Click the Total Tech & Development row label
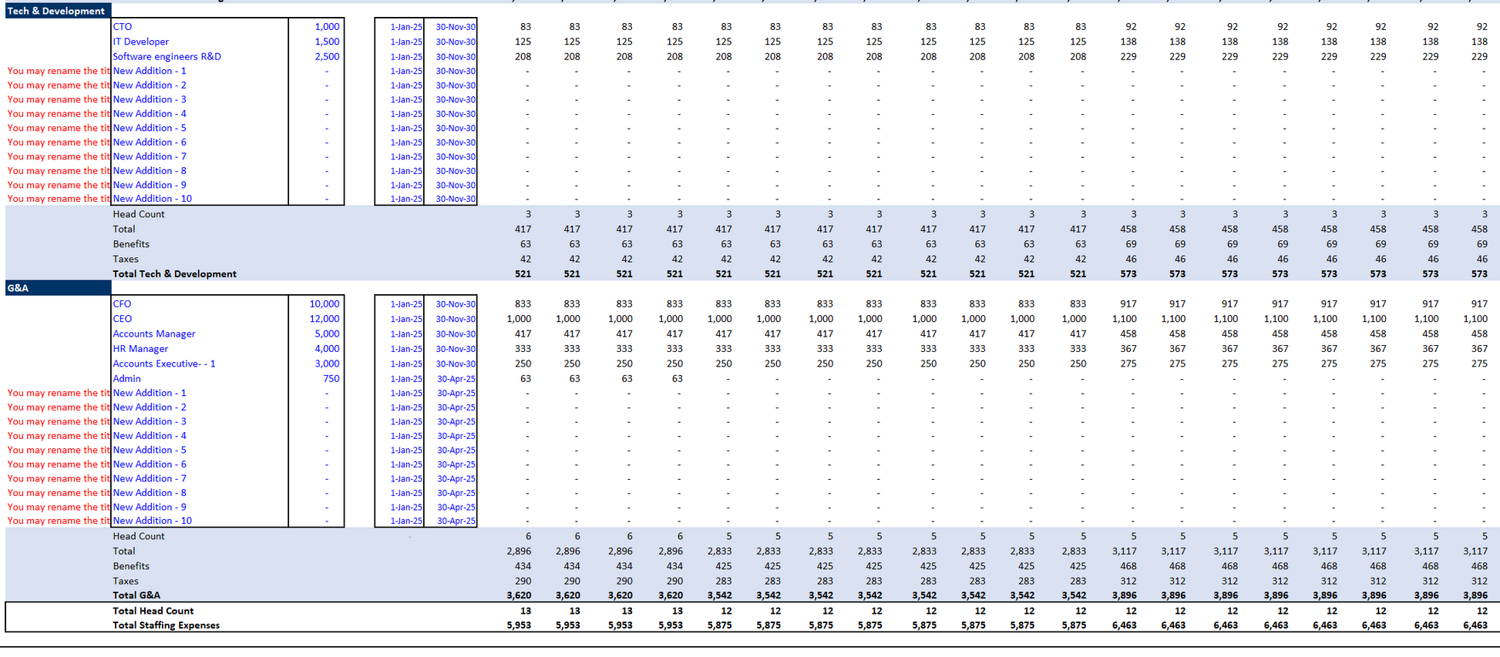The height and width of the screenshot is (657, 1500). pyautogui.click(x=174, y=274)
